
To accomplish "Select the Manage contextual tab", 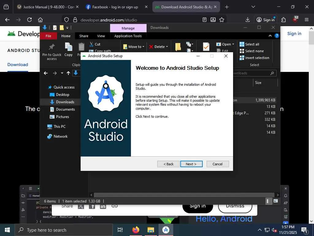I will tap(128, 28).
